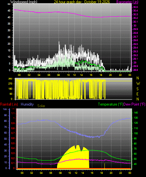Click hour label 16 under the windspeed graph
The image size is (146, 177).
[91, 75]
